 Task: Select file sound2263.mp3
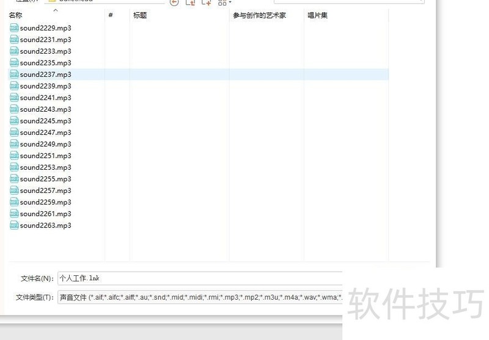(45, 225)
